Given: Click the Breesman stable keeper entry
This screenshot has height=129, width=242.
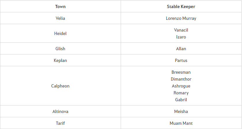Looking at the screenshot, I should (x=181, y=72).
